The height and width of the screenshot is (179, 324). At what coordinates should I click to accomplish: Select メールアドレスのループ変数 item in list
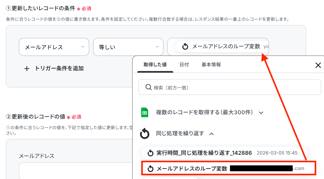(x=229, y=168)
